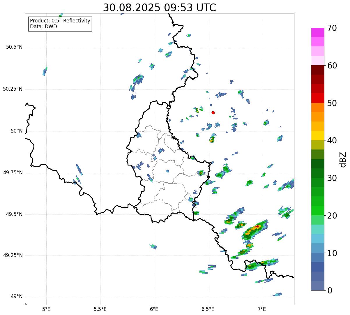
Task: Select the Product: 0.5° Reflectivity legend text
Action: 60,21
